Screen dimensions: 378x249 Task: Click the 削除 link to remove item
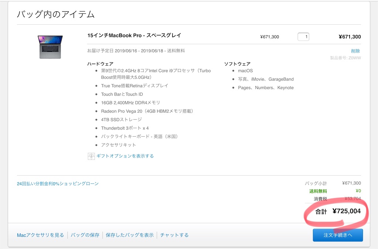(355, 51)
